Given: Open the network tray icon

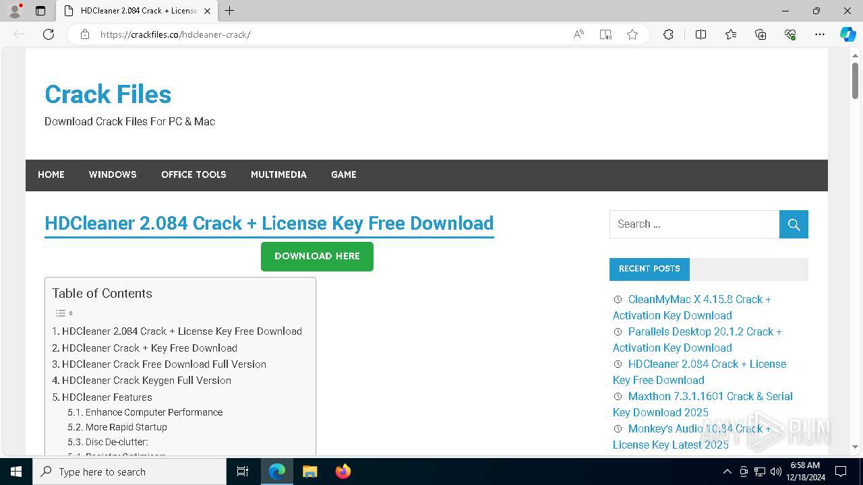Looking at the screenshot, I should (760, 472).
